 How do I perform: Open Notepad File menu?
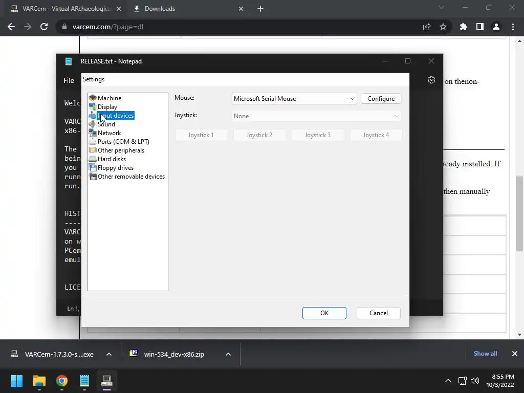(69, 80)
